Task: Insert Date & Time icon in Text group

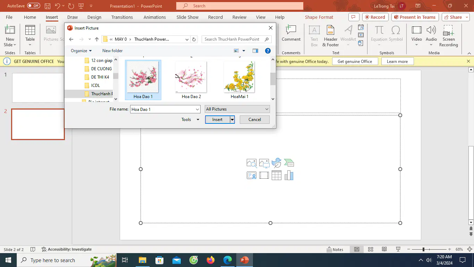Action: point(361,27)
